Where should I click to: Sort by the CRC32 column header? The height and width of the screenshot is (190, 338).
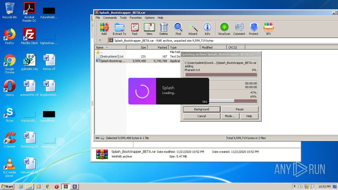pos(236,47)
